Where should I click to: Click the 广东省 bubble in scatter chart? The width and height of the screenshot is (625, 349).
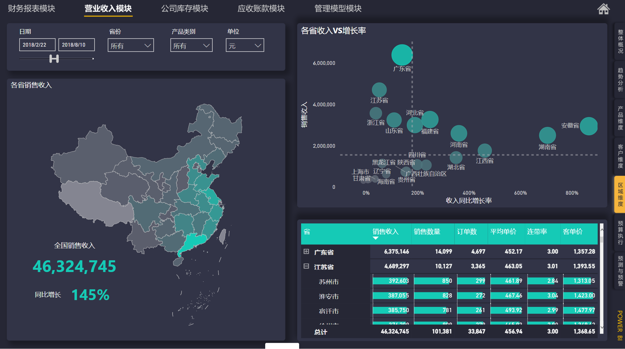pos(402,55)
